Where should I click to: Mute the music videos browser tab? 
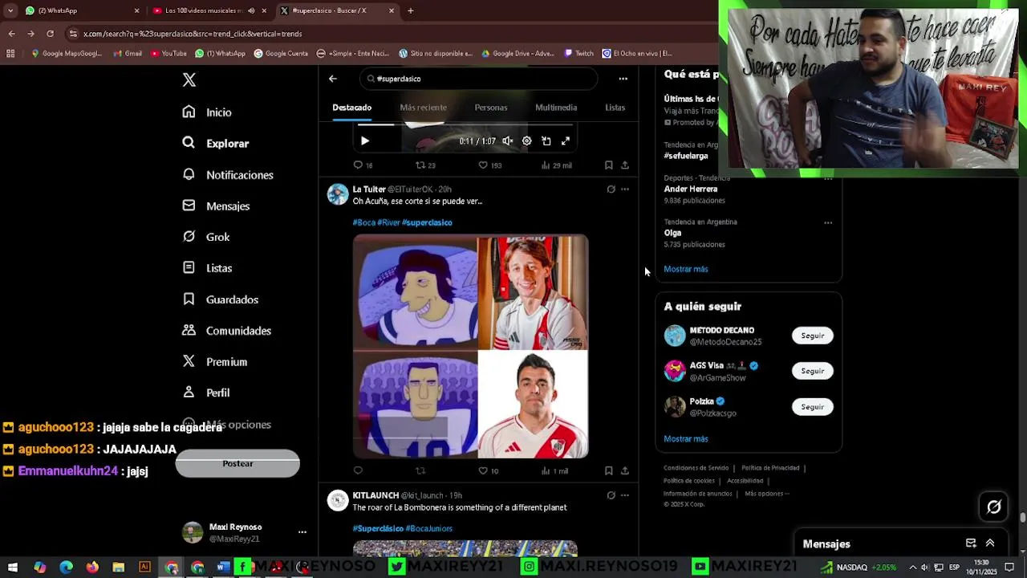point(251,10)
